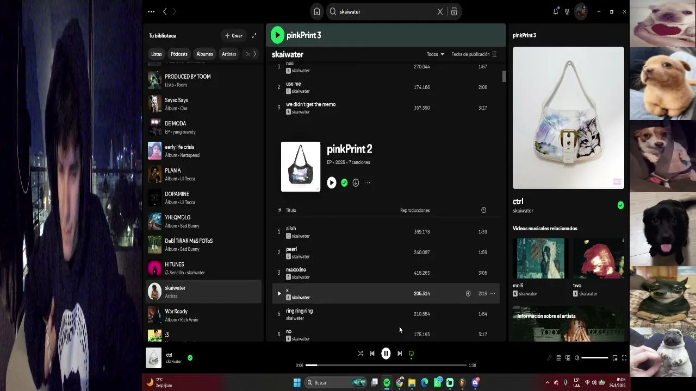Screen dimensions: 696x391
Task: Open the play queue
Action: point(558,358)
